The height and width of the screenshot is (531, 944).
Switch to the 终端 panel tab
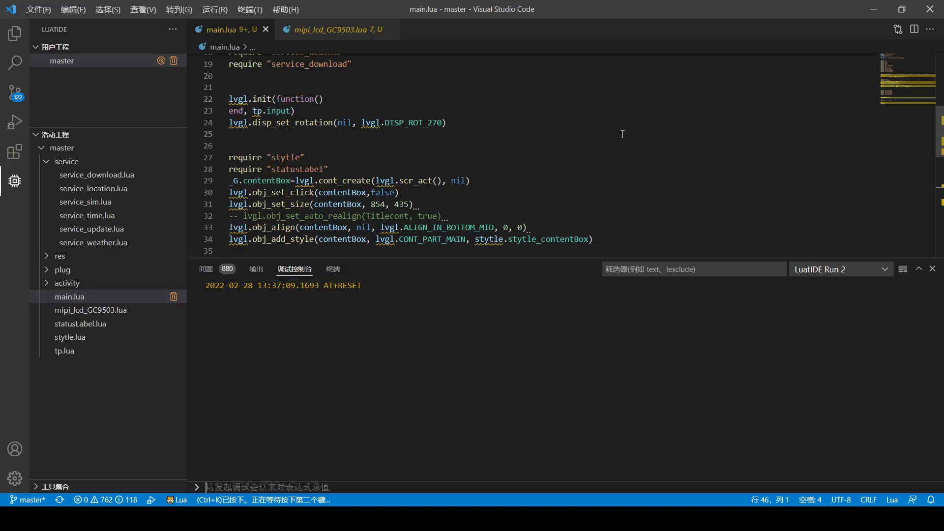click(x=333, y=269)
